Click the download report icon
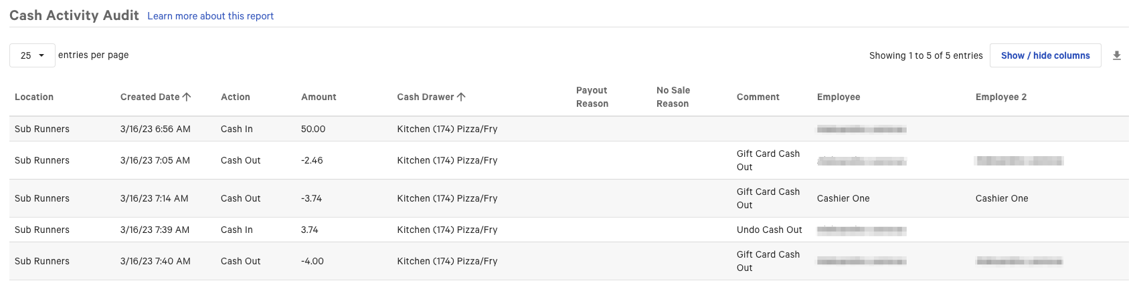Screen dimensions: 1137x293 (x=1116, y=56)
